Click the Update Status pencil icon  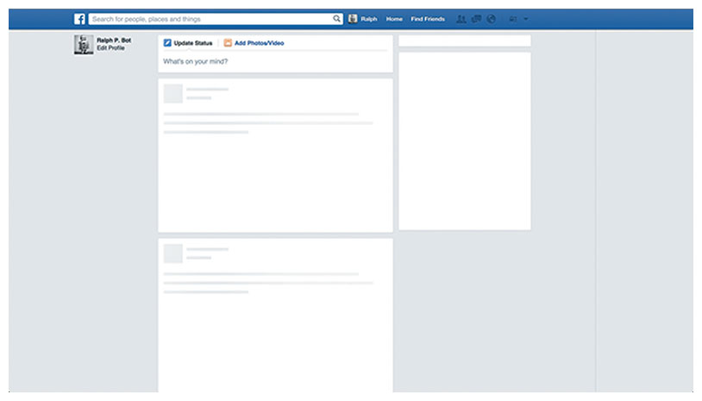[167, 43]
